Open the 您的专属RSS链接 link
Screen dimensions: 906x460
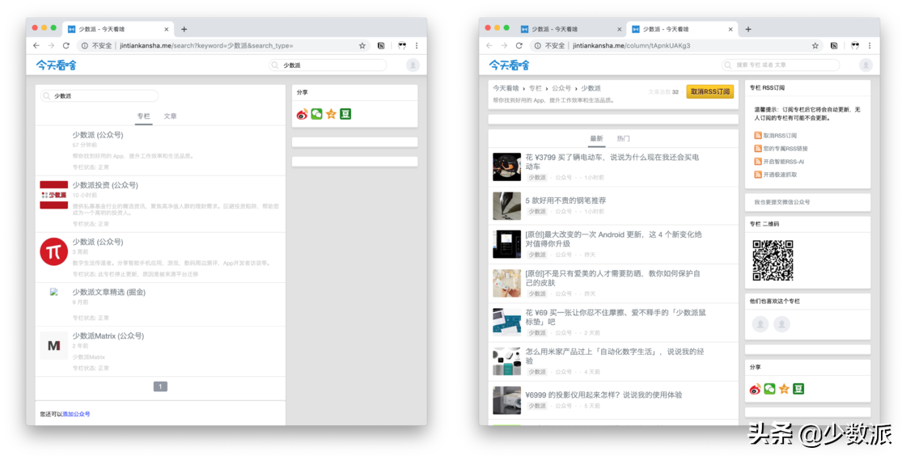[785, 149]
